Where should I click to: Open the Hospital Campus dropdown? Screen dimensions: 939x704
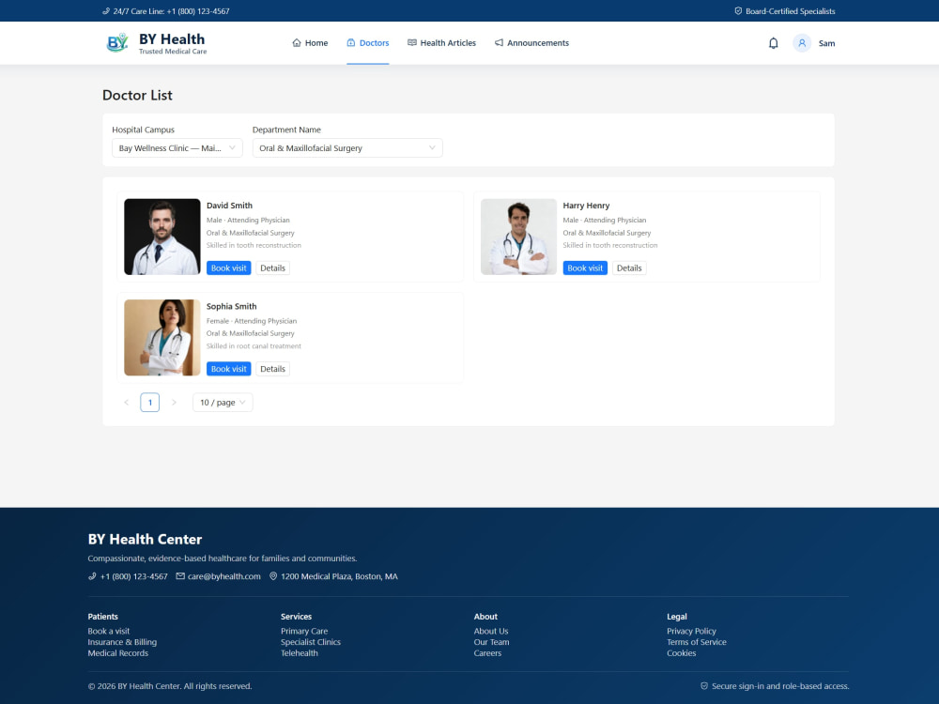[177, 148]
